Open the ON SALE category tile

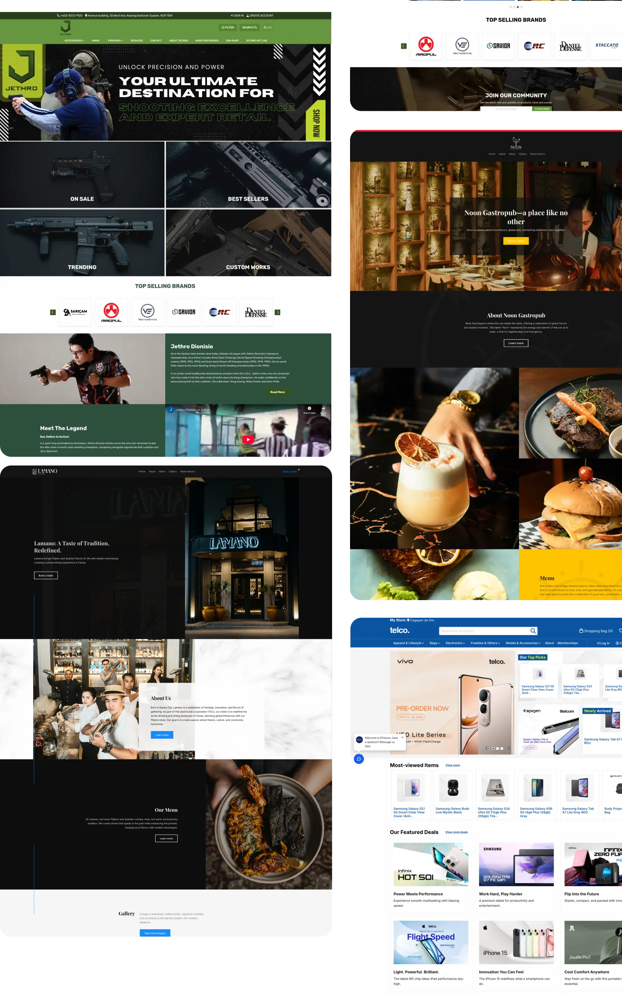82,175
